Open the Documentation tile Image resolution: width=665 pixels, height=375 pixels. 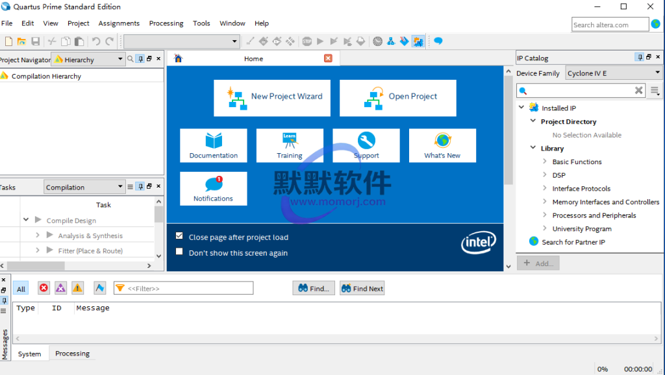(213, 145)
